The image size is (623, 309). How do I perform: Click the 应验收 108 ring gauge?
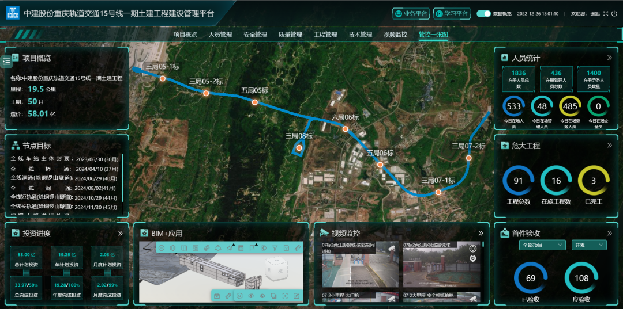[x=581, y=278]
